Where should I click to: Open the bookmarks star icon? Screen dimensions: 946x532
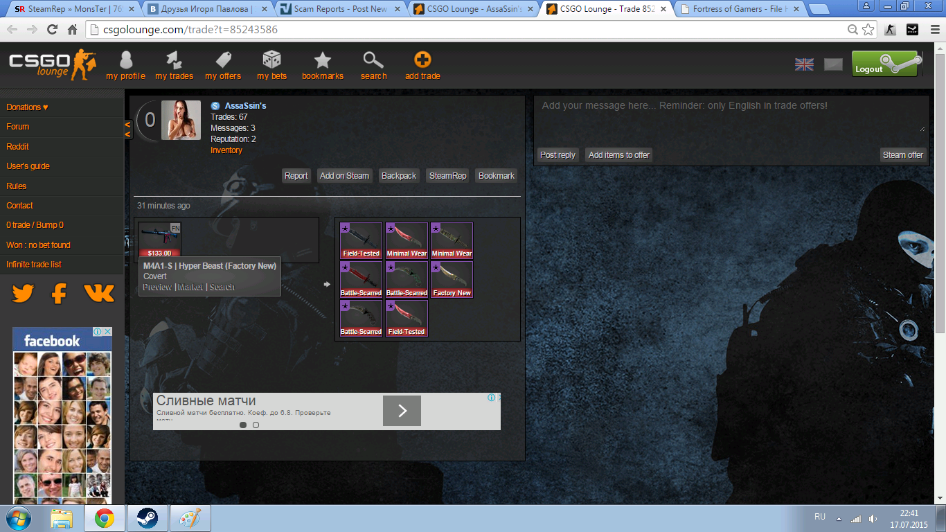pyautogui.click(x=323, y=60)
